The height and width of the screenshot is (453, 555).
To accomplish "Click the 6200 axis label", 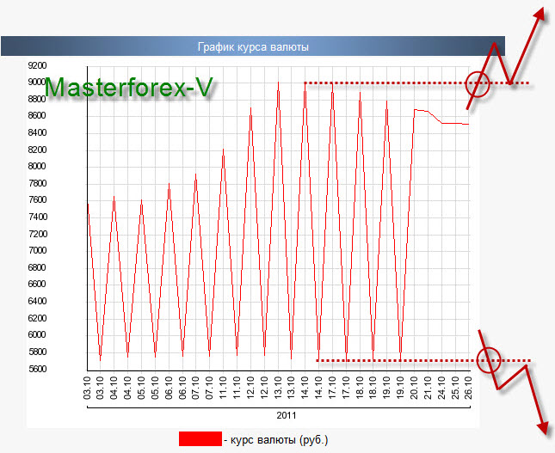I will click(37, 318).
